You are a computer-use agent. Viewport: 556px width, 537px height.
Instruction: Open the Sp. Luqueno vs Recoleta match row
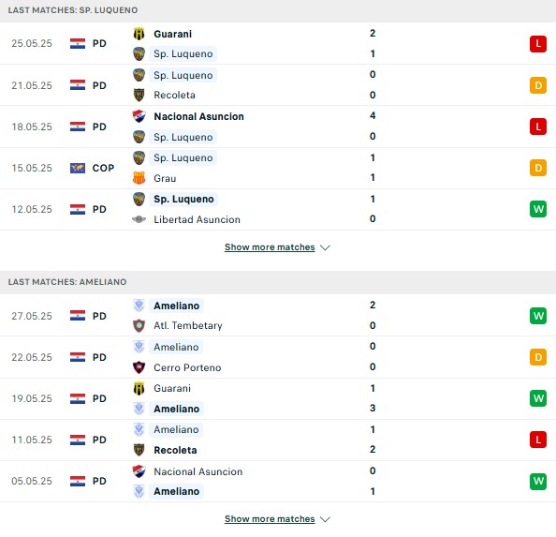[278, 85]
